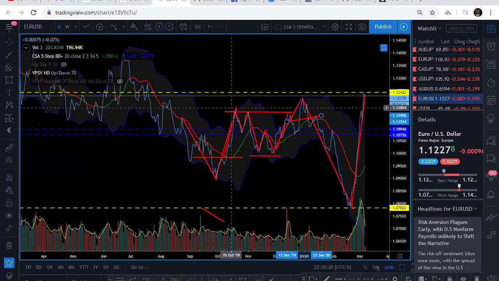Select the zoom in tool
499x281 pixels.
coord(9,160)
